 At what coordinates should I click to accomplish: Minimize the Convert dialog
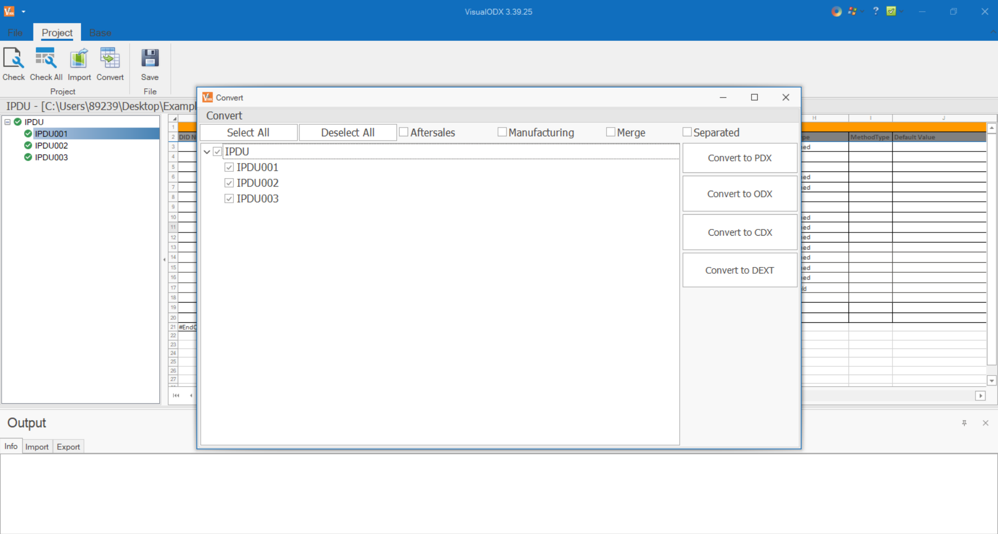(723, 97)
